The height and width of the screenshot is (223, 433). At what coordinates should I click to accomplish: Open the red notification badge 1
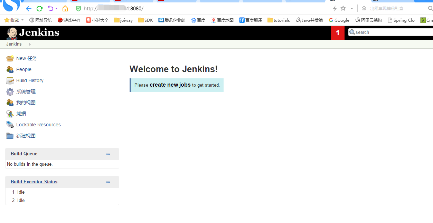(338, 33)
